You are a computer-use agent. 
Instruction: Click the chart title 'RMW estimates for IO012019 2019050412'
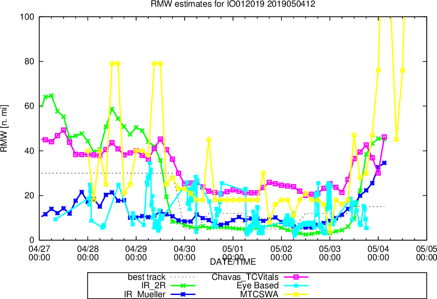(233, 4)
